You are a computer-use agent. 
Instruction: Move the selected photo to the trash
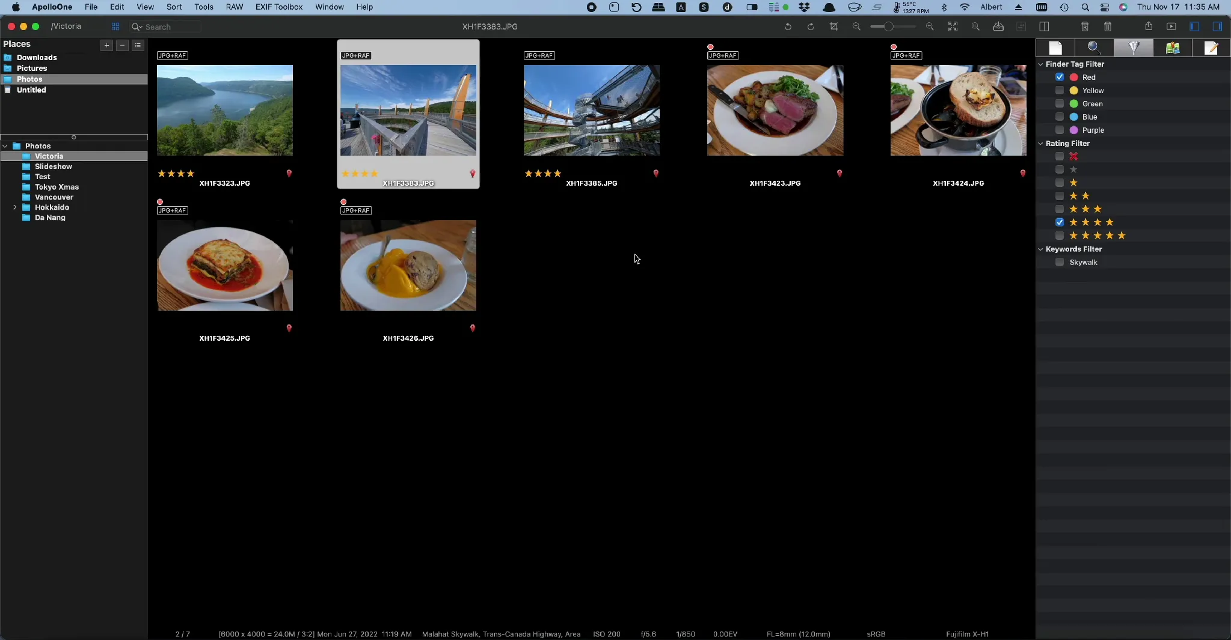click(x=1108, y=26)
